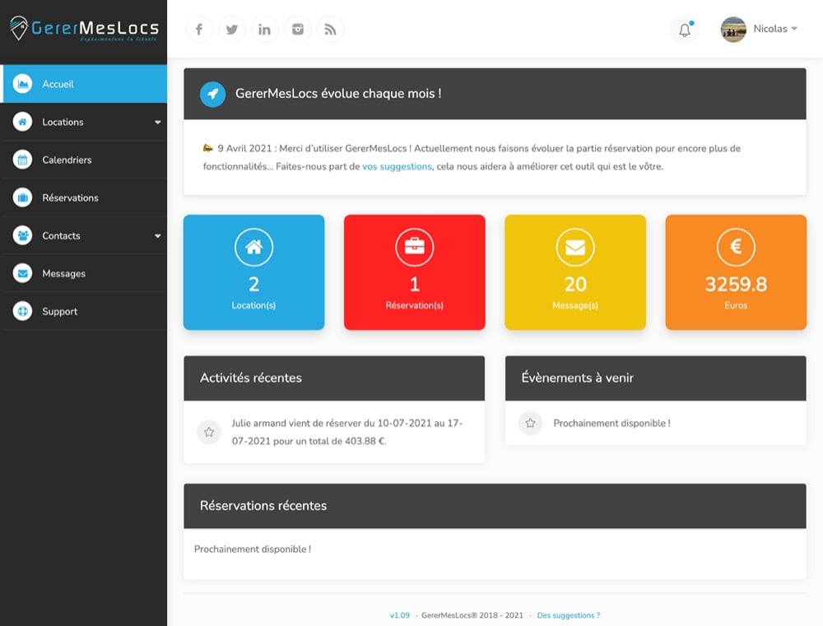Click the GererMesLocs logo
This screenshot has width=823, height=626.
point(83,30)
